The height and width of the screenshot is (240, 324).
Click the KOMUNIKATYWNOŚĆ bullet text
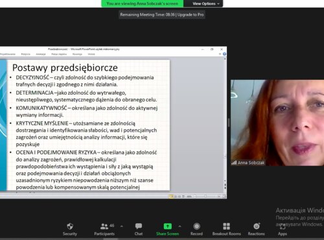coord(87,112)
